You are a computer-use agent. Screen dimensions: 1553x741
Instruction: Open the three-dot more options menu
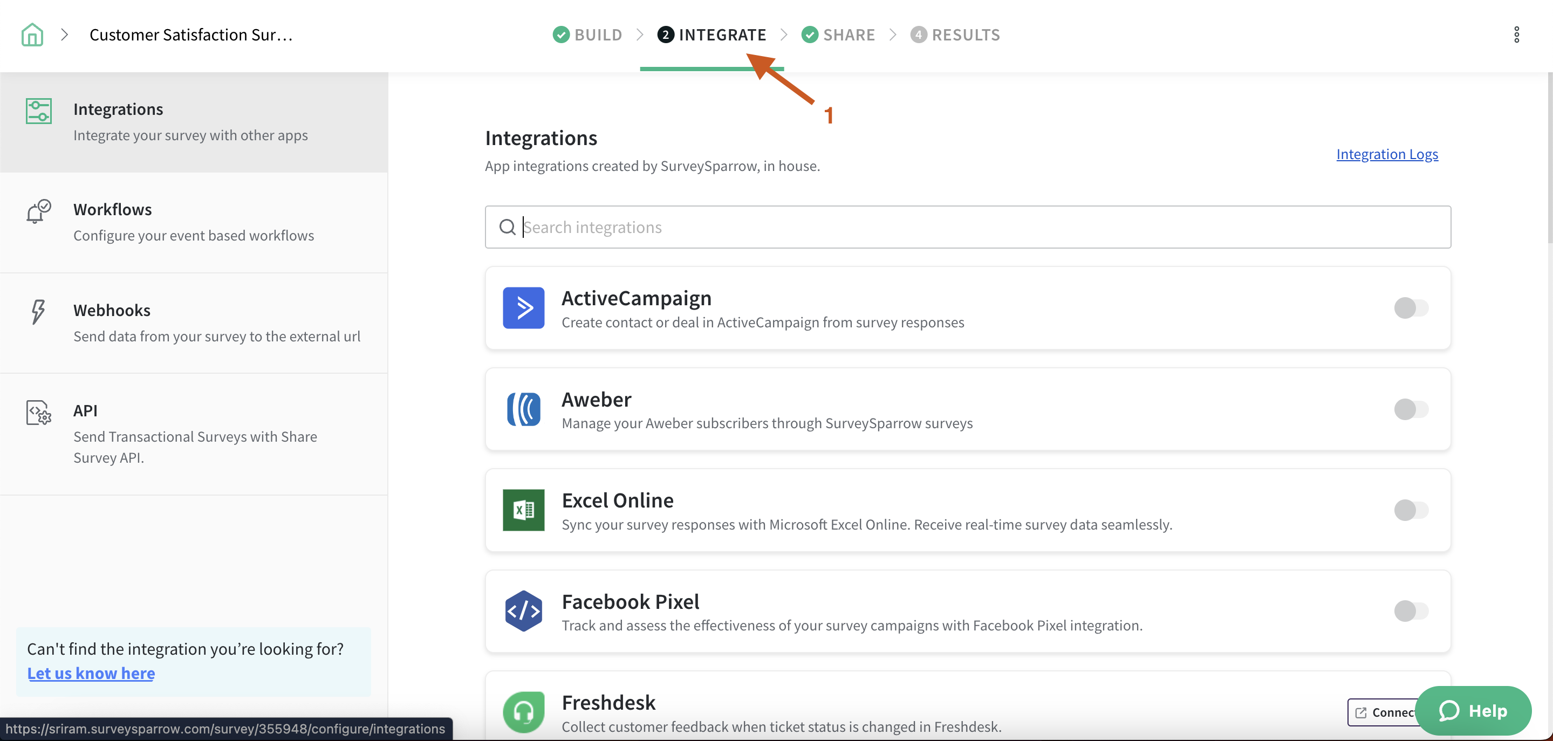coord(1516,35)
